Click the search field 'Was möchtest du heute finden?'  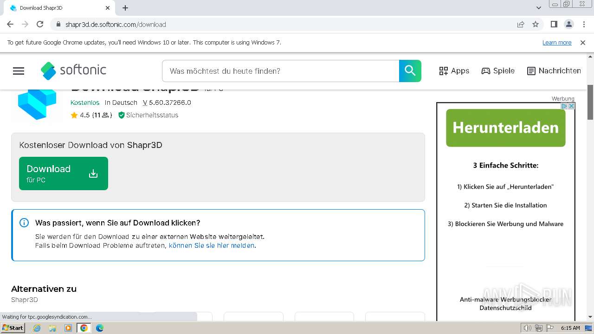coord(281,71)
